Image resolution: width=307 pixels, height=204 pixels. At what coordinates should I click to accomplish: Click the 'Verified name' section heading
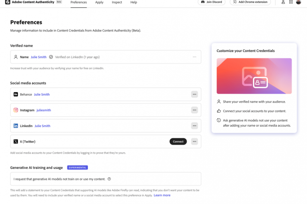click(21, 46)
